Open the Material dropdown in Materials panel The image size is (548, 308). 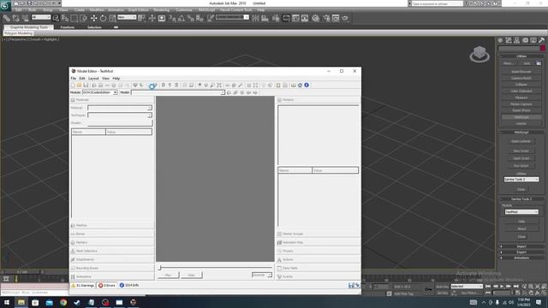pyautogui.click(x=120, y=108)
